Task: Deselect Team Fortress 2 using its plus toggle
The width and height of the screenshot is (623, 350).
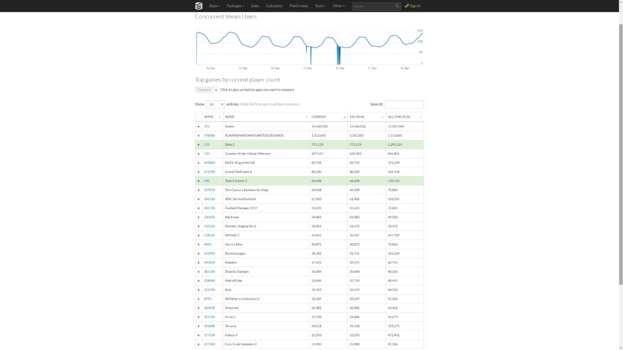Action: coord(198,181)
